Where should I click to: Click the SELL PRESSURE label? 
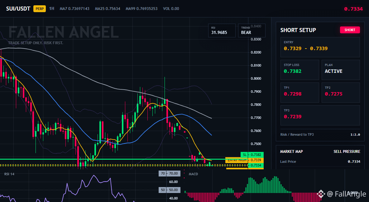pyautogui.click(x=347, y=152)
